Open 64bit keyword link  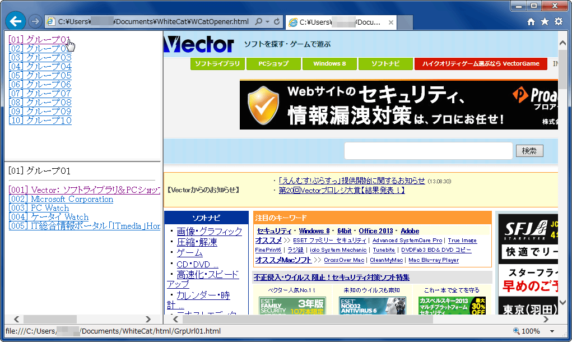(x=345, y=231)
